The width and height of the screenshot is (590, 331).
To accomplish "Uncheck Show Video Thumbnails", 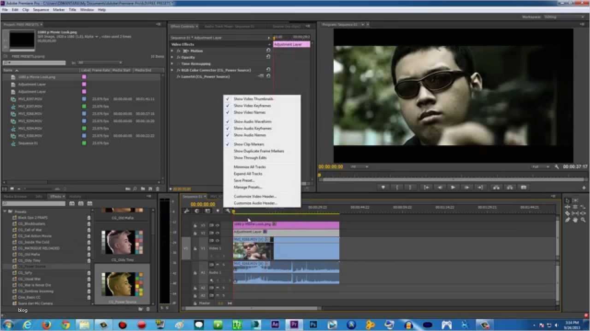I will pyautogui.click(x=253, y=99).
